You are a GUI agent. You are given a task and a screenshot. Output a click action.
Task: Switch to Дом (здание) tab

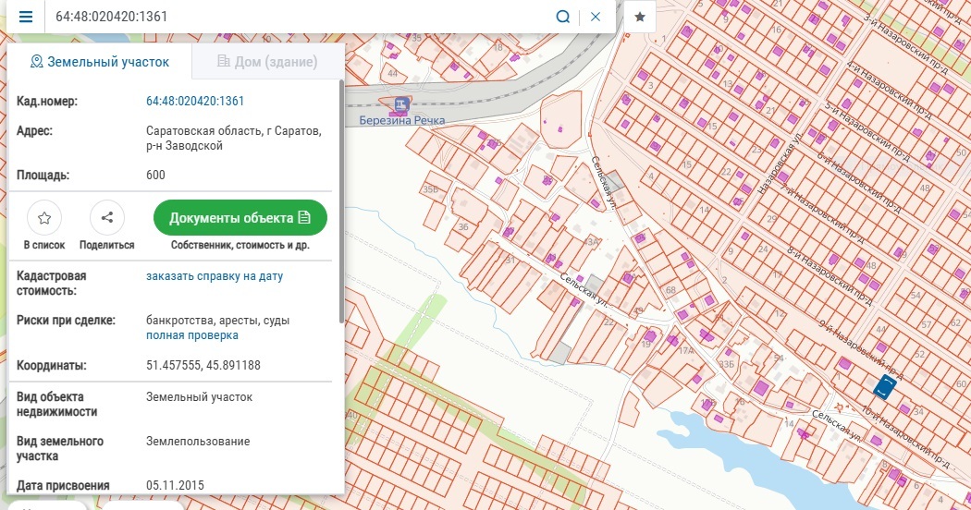point(267,62)
